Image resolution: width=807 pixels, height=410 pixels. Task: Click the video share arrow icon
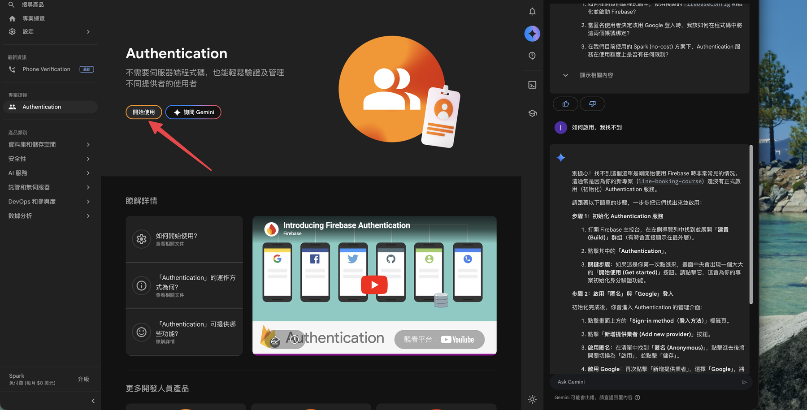tap(275, 340)
